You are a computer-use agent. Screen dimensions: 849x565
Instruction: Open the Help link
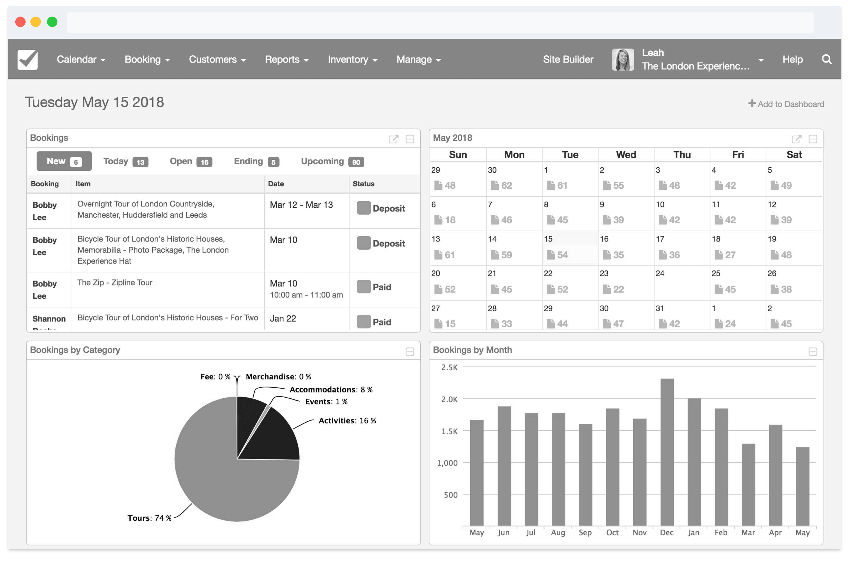(792, 59)
